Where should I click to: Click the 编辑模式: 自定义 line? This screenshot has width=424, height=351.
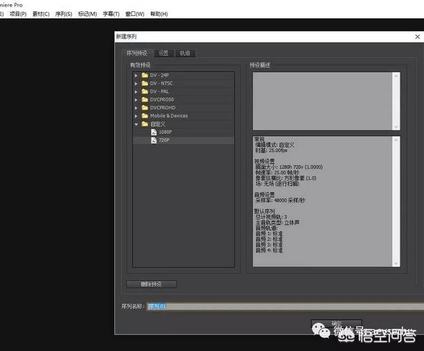[275, 145]
